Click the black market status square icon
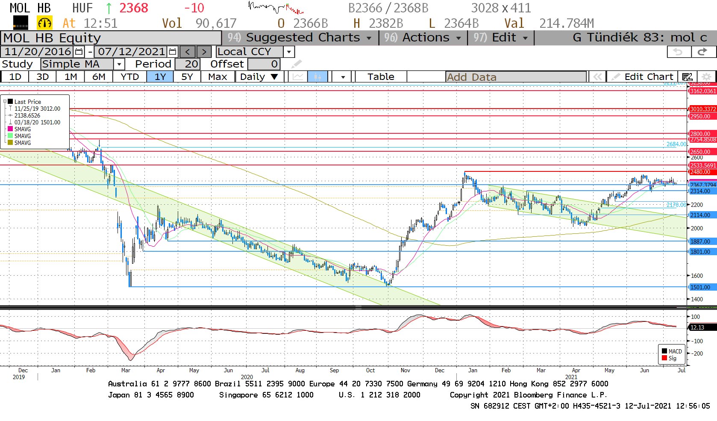Screen dimensions: 717x421 coord(21,23)
